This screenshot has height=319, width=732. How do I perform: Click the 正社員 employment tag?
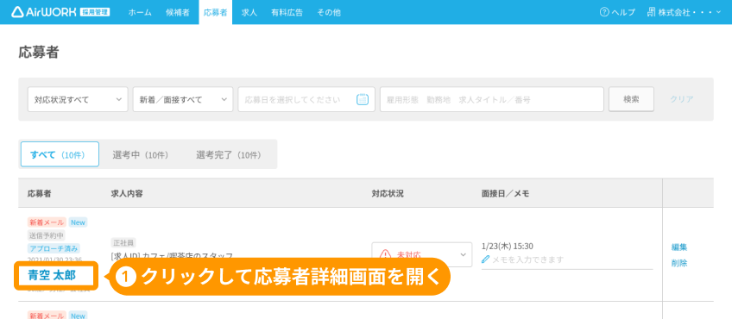123,242
